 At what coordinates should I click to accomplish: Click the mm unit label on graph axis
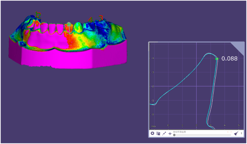[153, 126]
